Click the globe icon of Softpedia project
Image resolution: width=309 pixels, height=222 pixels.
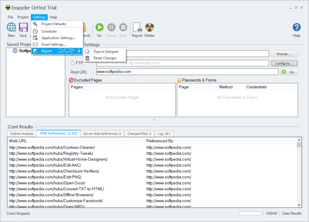[x=15, y=51]
